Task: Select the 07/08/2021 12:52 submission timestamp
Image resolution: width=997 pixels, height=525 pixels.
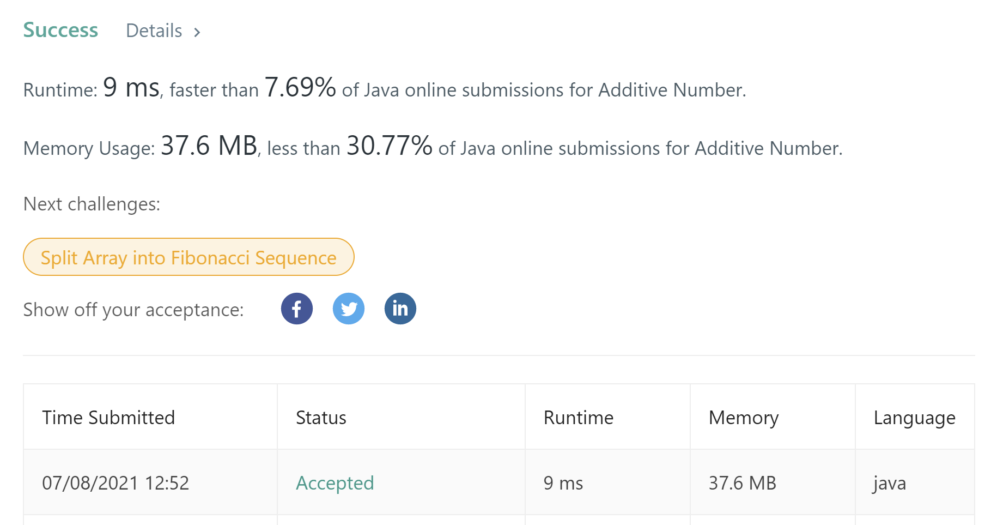Action: click(x=115, y=483)
